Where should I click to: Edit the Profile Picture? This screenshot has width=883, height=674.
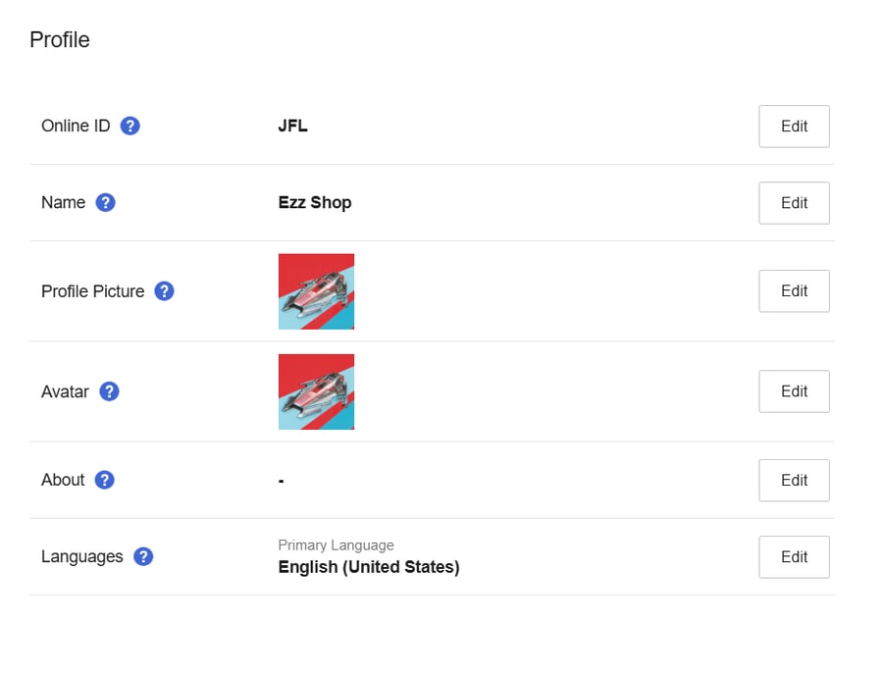(794, 291)
